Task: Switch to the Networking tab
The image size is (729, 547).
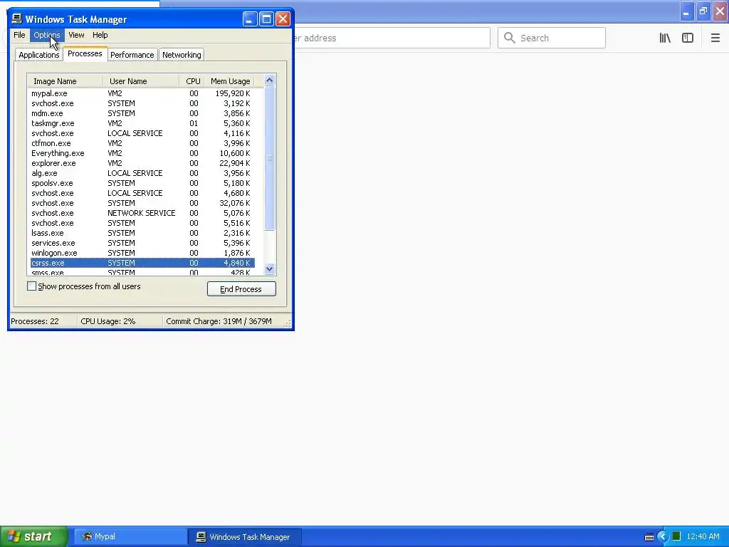Action: [182, 55]
